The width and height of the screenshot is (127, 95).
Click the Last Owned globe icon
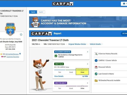(96, 74)
